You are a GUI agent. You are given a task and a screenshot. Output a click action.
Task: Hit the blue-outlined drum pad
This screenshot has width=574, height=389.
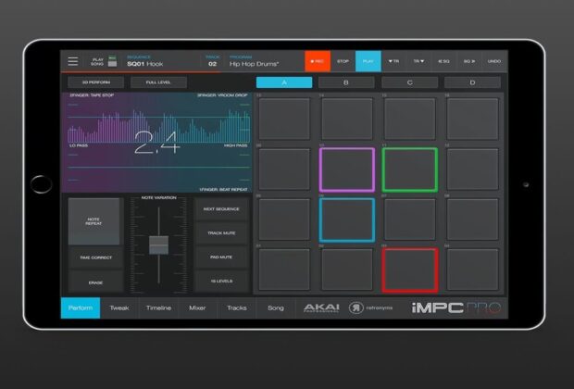click(x=346, y=220)
